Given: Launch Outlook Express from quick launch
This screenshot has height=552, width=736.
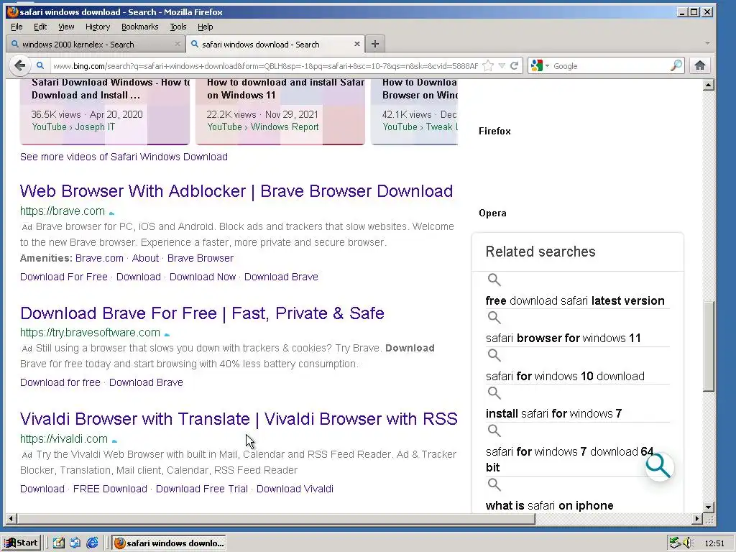Looking at the screenshot, I should point(75,543).
